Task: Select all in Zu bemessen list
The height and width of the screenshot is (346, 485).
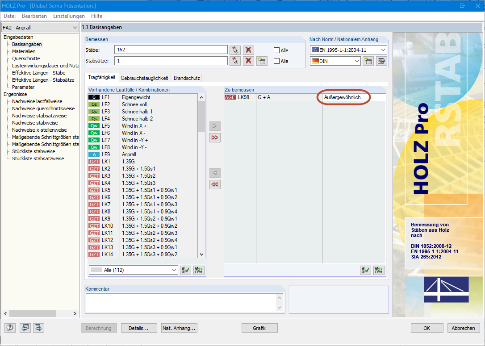Action: pyautogui.click(x=366, y=271)
